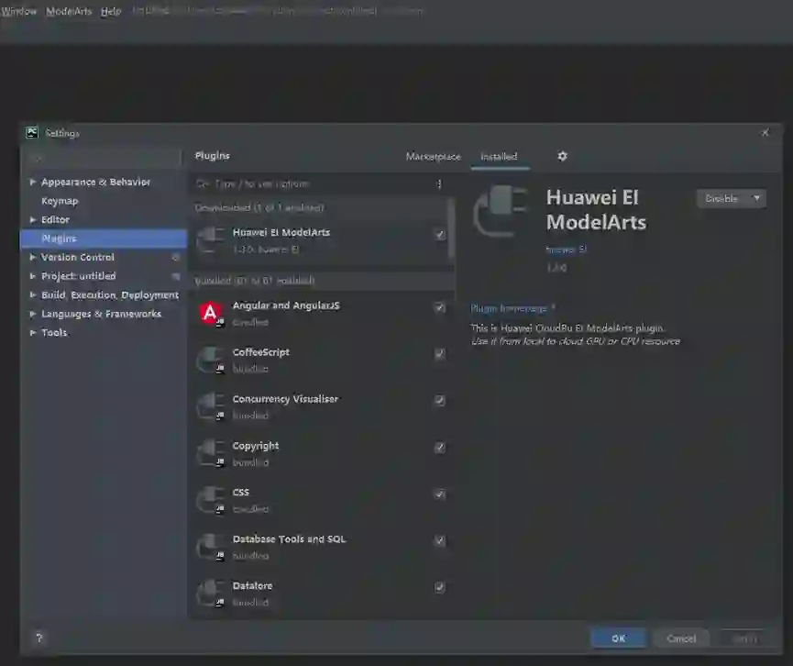Open the Disable button dropdown arrow
The width and height of the screenshot is (793, 666).
click(x=756, y=198)
